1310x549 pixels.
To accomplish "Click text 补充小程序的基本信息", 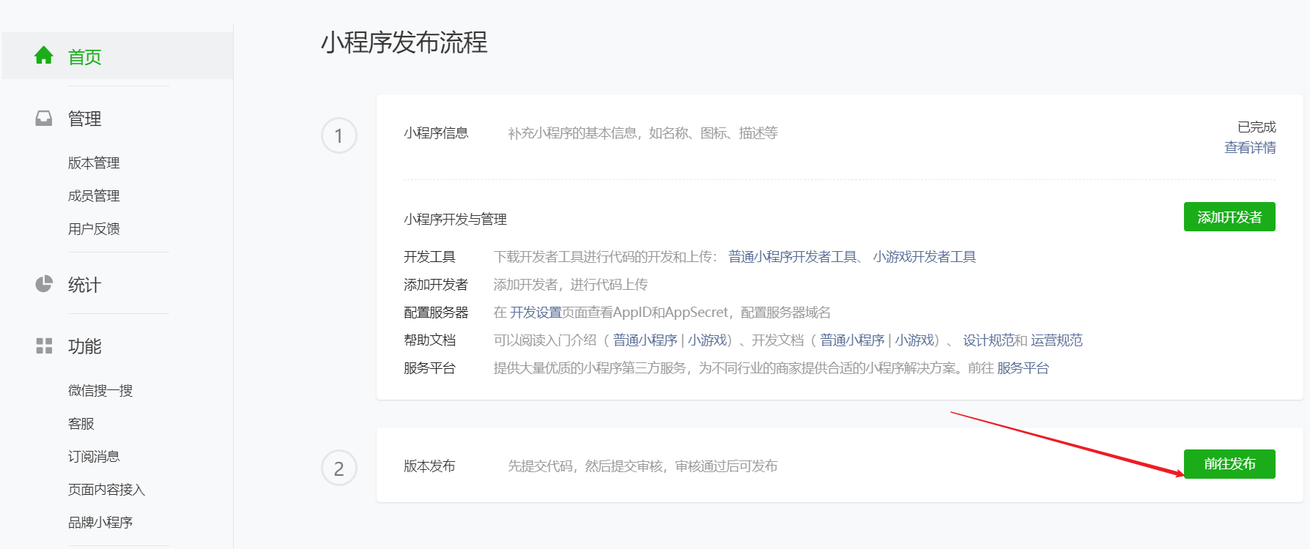I will (x=572, y=132).
